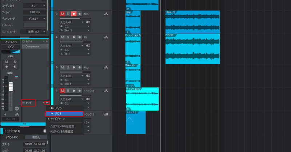Toggle stereo/mono link on track 4 '15'
Image resolution: width=291 pixels, height=152 pixels.
[x=88, y=46]
